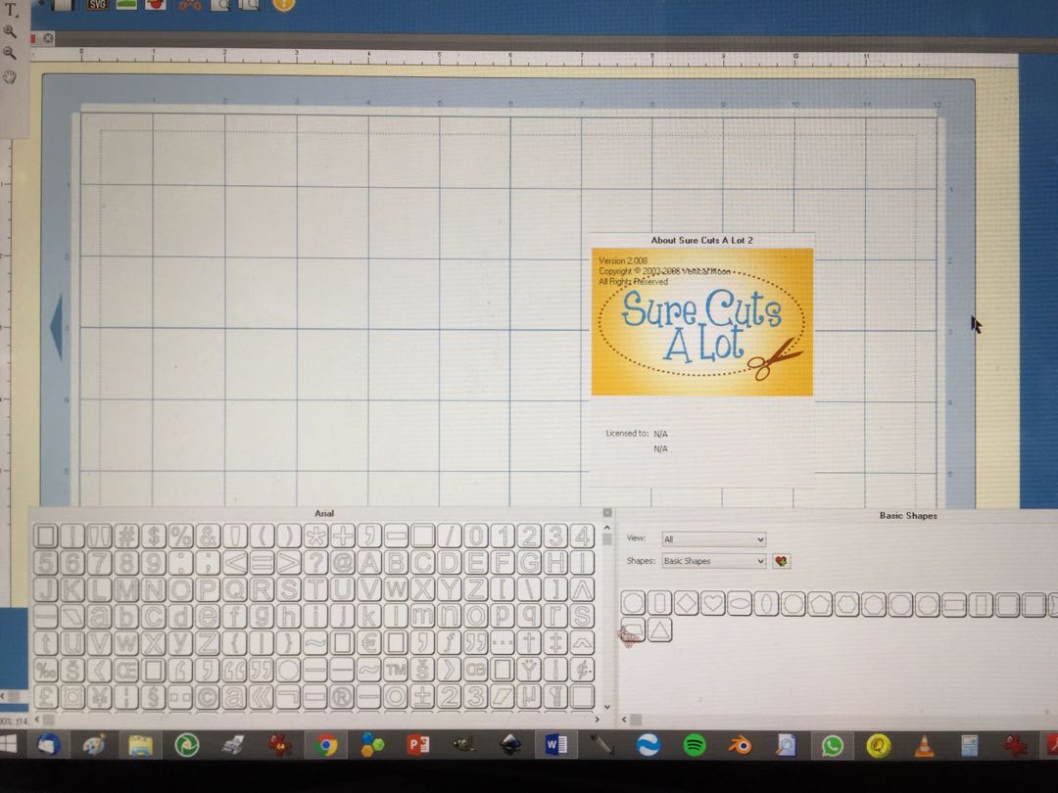Click the yellow help question icon
1058x793 pixels.
pos(282,4)
